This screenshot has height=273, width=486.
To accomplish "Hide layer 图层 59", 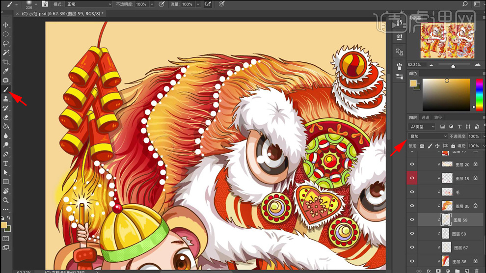I will (412, 219).
